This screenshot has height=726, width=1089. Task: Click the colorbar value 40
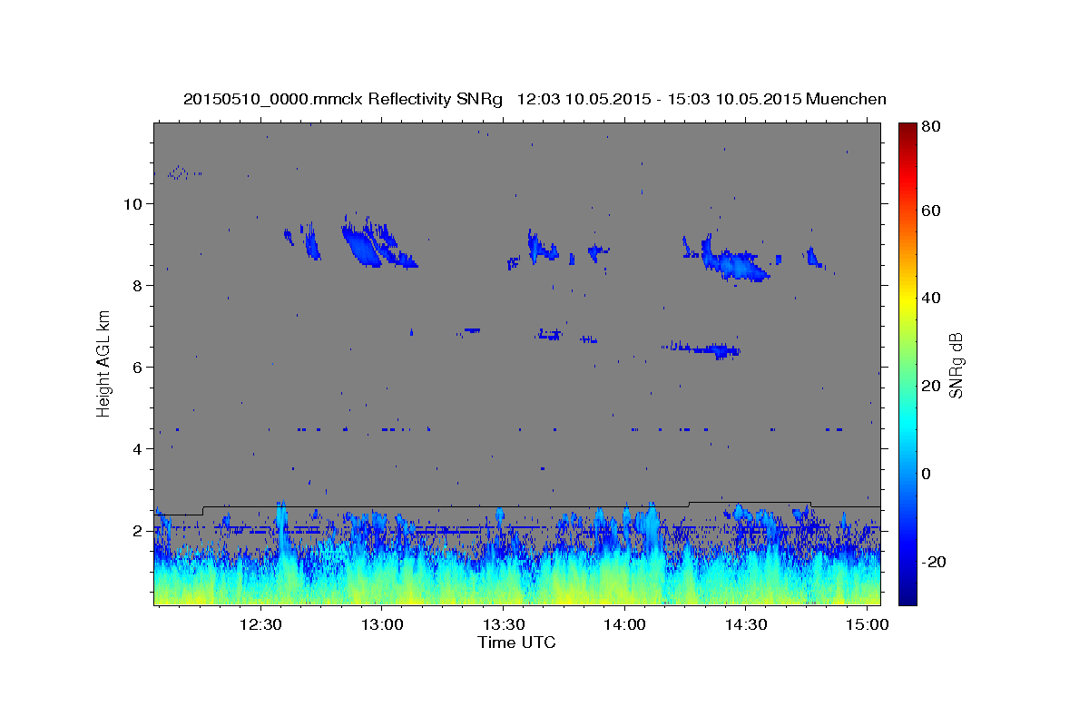pos(930,298)
